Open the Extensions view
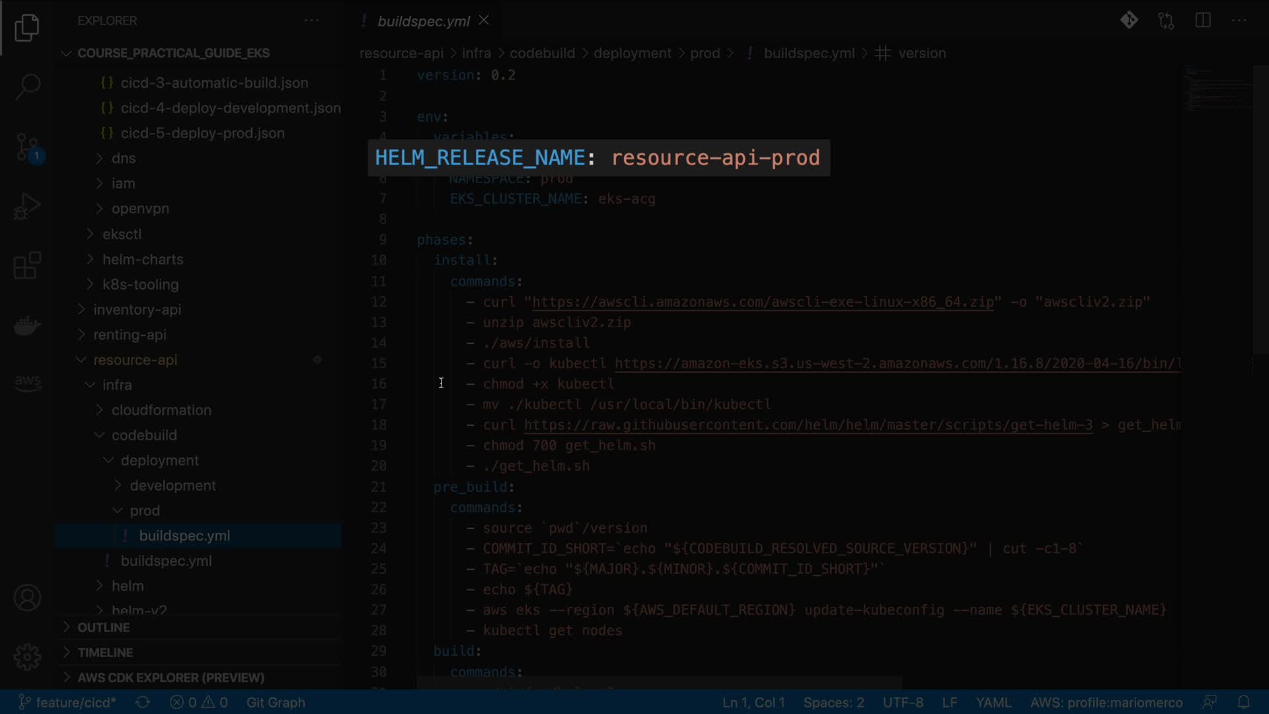Image resolution: width=1269 pixels, height=714 pixels. (x=27, y=266)
